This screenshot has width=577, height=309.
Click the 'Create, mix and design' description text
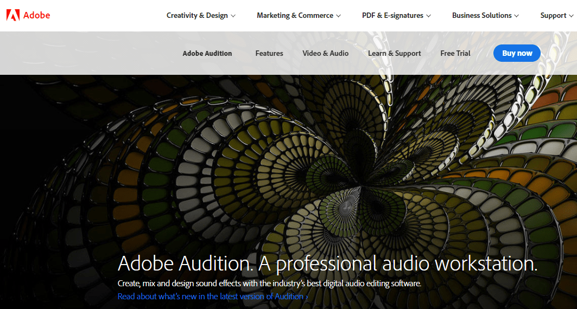[x=269, y=284]
